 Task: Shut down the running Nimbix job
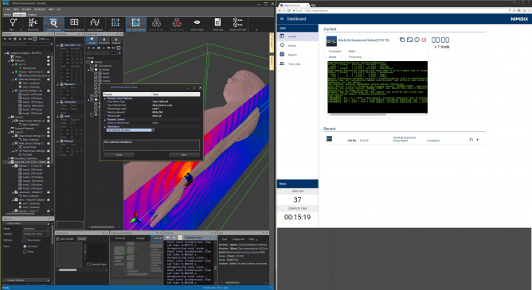tap(424, 40)
